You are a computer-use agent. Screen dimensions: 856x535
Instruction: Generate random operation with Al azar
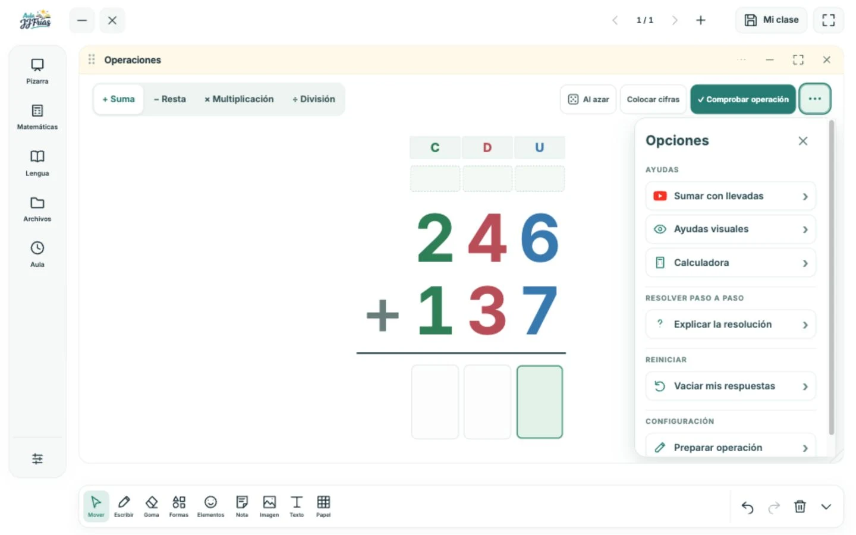588,99
